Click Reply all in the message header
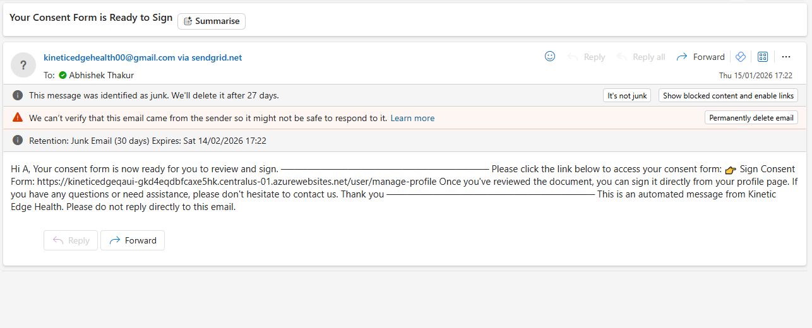Viewport: 812px width, 328px height. (642, 57)
